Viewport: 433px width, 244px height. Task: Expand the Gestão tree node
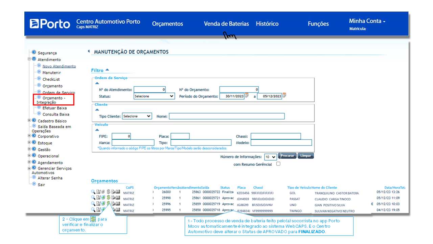(x=29, y=149)
